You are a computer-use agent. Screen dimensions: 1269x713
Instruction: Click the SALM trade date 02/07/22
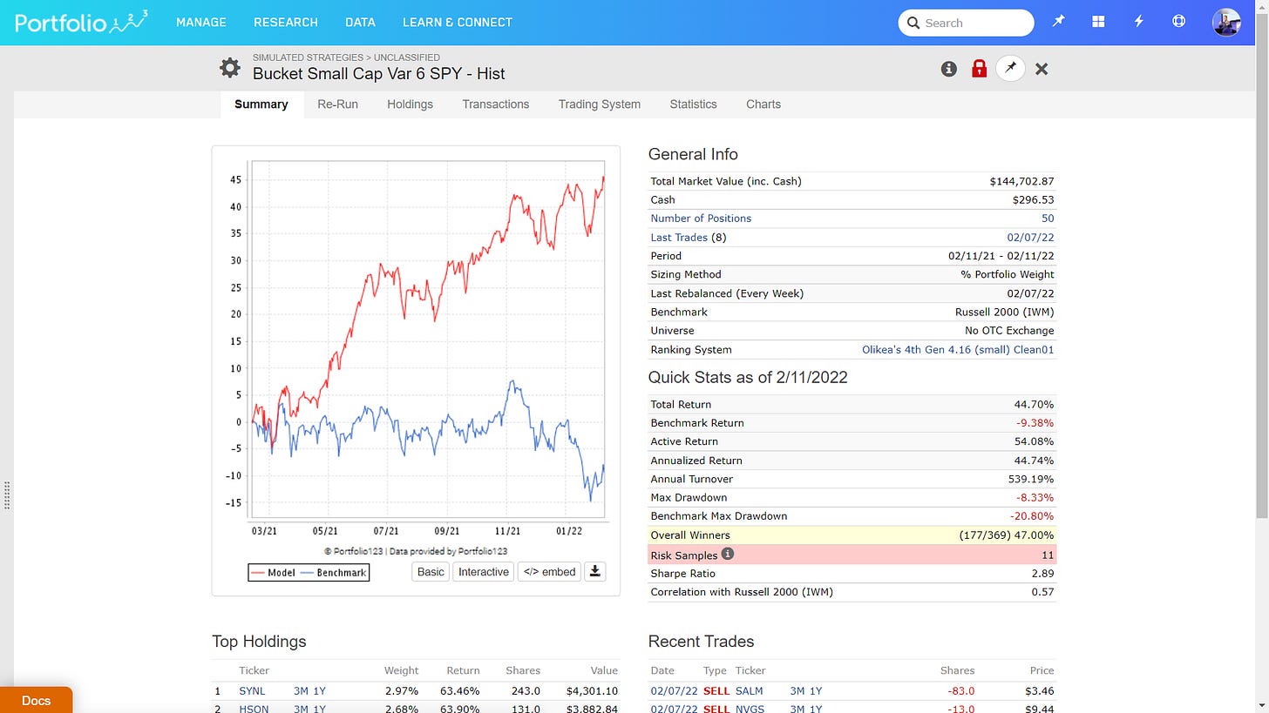pos(674,691)
